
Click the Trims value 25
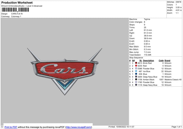pyautogui.click(x=145, y=27)
